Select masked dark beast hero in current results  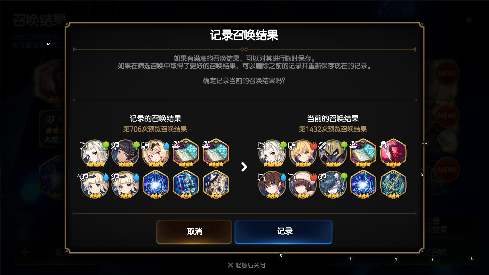point(333,153)
